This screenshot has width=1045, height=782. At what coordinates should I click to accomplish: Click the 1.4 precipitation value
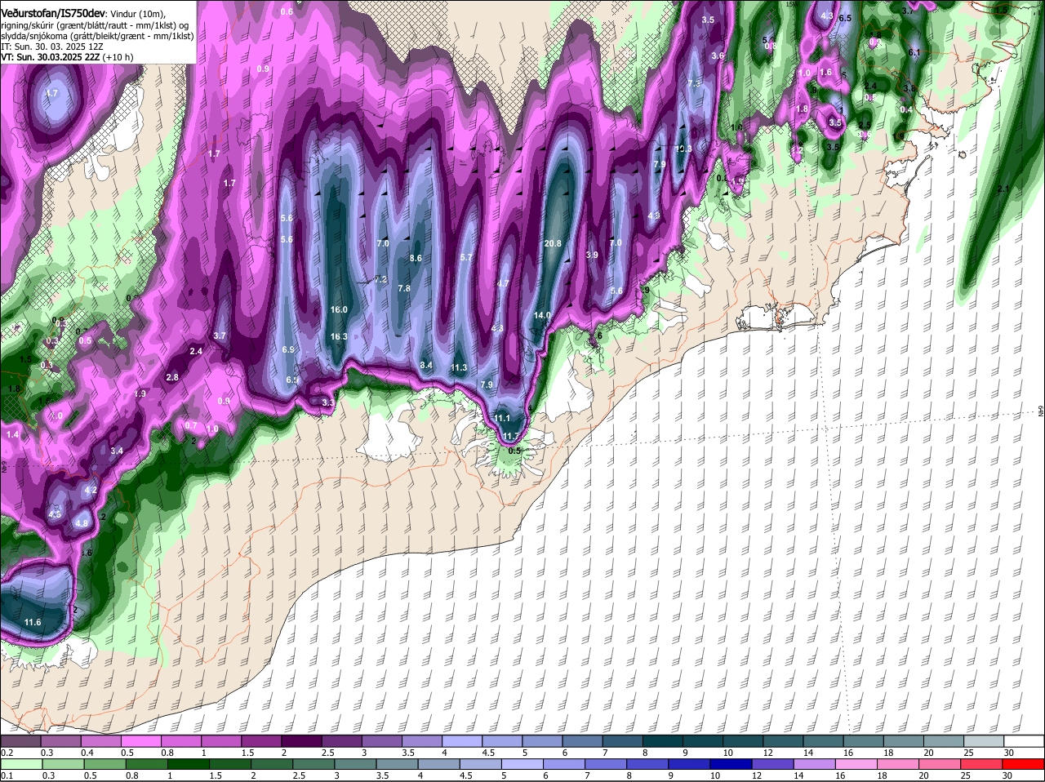pos(12,435)
